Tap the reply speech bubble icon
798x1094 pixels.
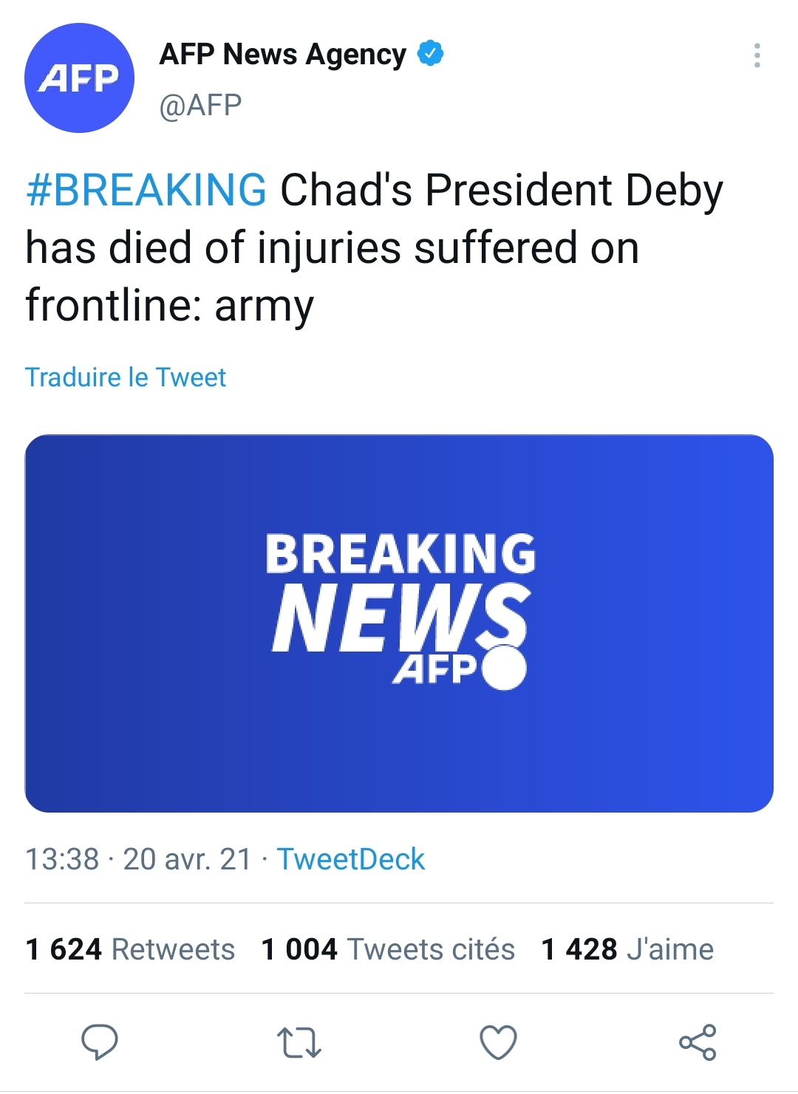pyautogui.click(x=99, y=1042)
